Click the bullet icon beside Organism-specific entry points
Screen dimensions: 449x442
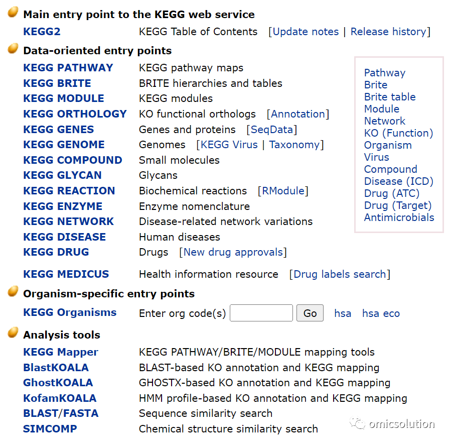click(13, 291)
